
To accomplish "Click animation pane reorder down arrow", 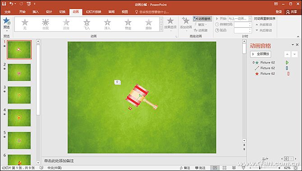I will [294, 54].
